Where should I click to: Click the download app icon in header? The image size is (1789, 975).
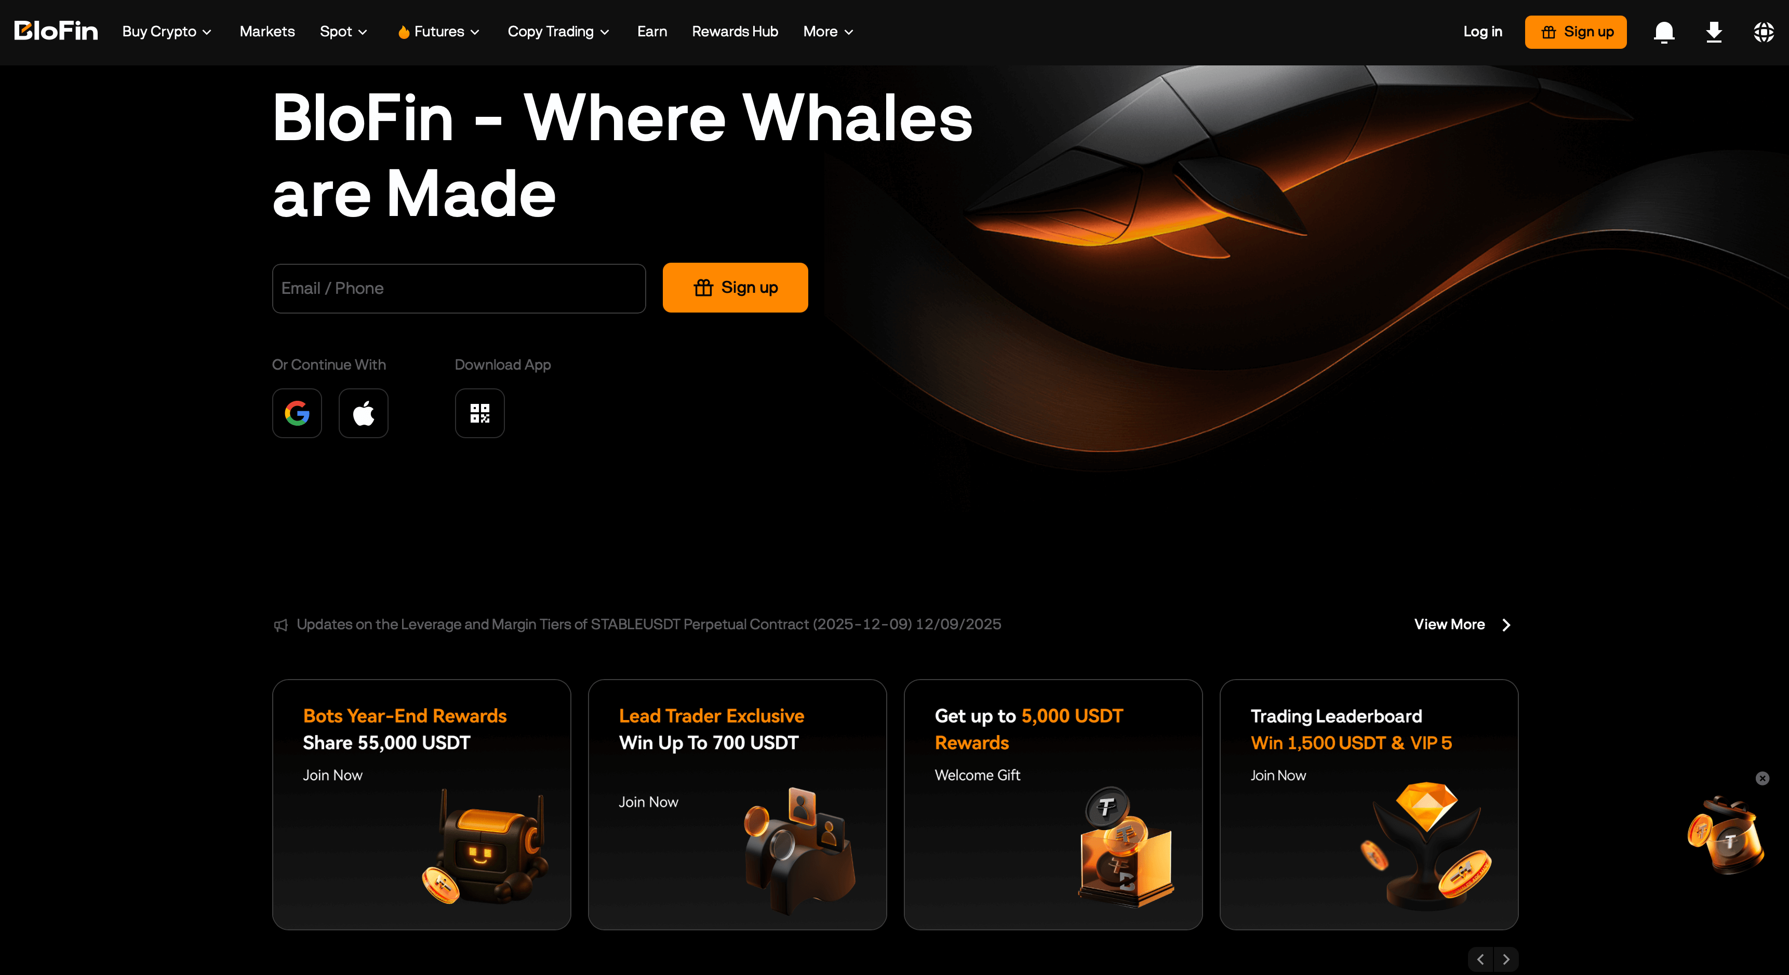tap(1714, 32)
